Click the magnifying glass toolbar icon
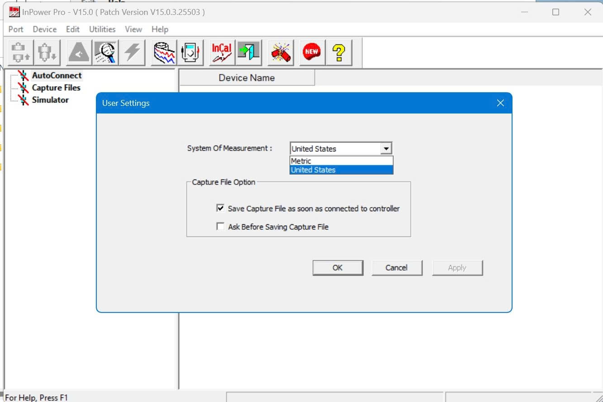Screen dimensions: 603x402 pos(106,52)
